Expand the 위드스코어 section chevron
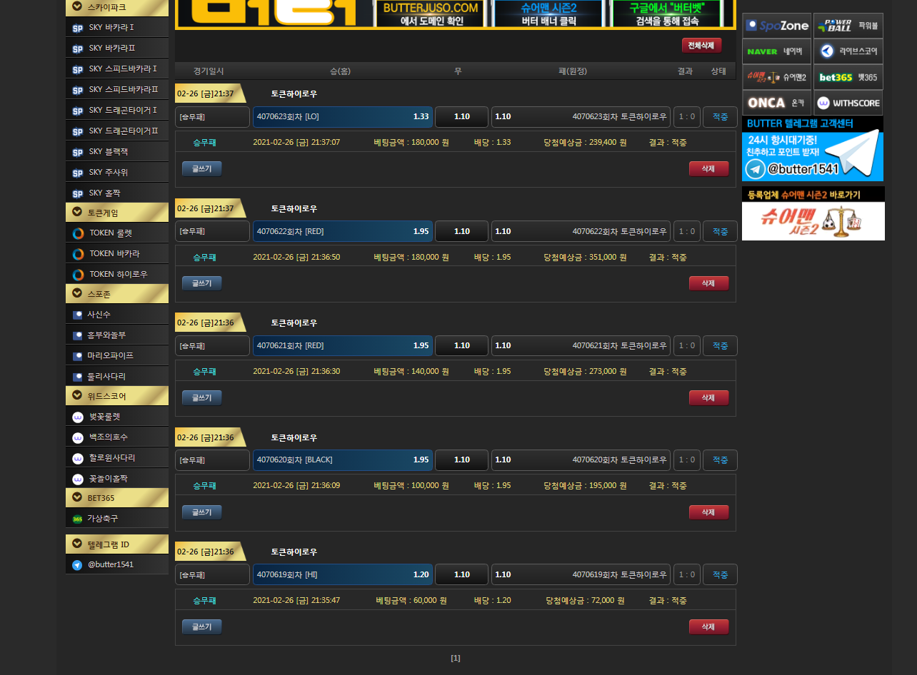Image resolution: width=917 pixels, height=675 pixels. click(x=77, y=395)
